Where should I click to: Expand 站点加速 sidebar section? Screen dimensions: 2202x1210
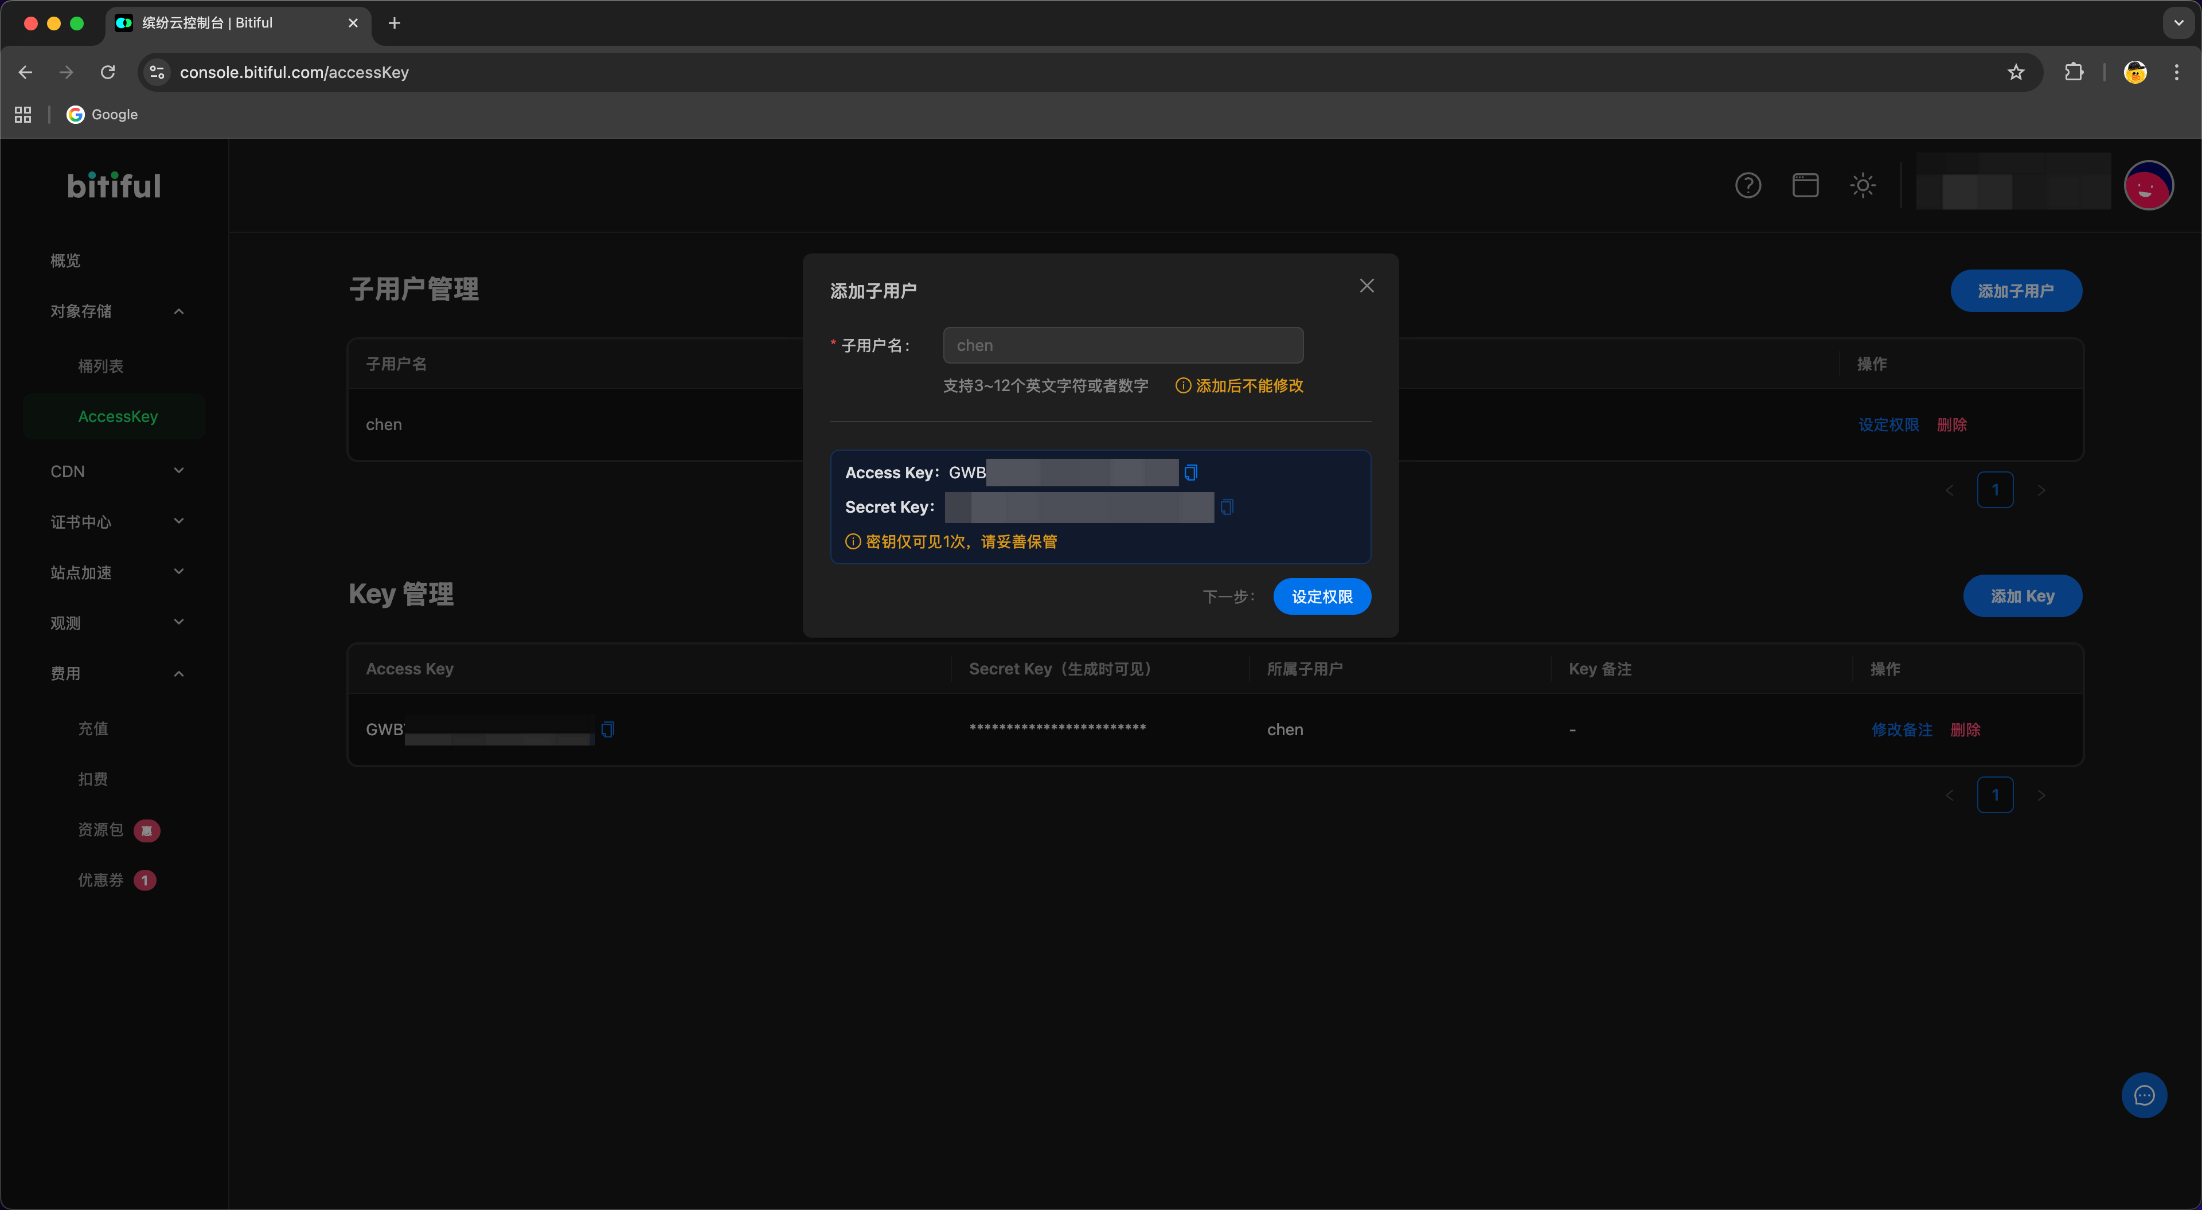[x=115, y=572]
